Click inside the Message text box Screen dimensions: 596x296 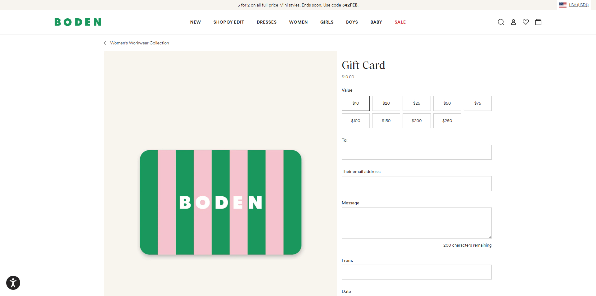point(416,223)
